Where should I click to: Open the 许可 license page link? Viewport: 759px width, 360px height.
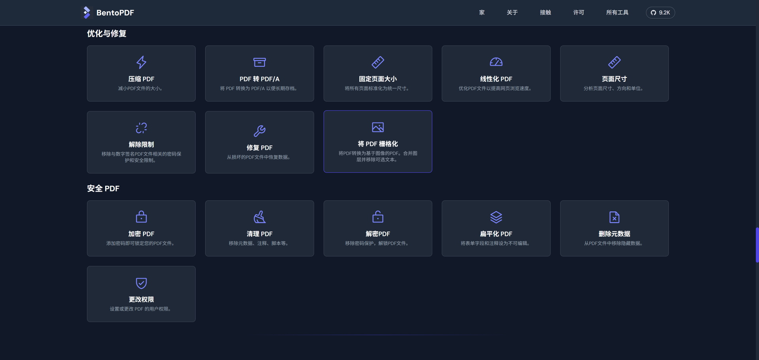[x=578, y=12]
